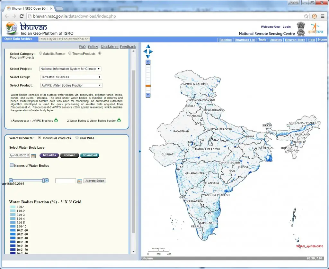Screen dimensions: 329x269
Task: Click the left panel scroll down arrow
Action: point(133,252)
